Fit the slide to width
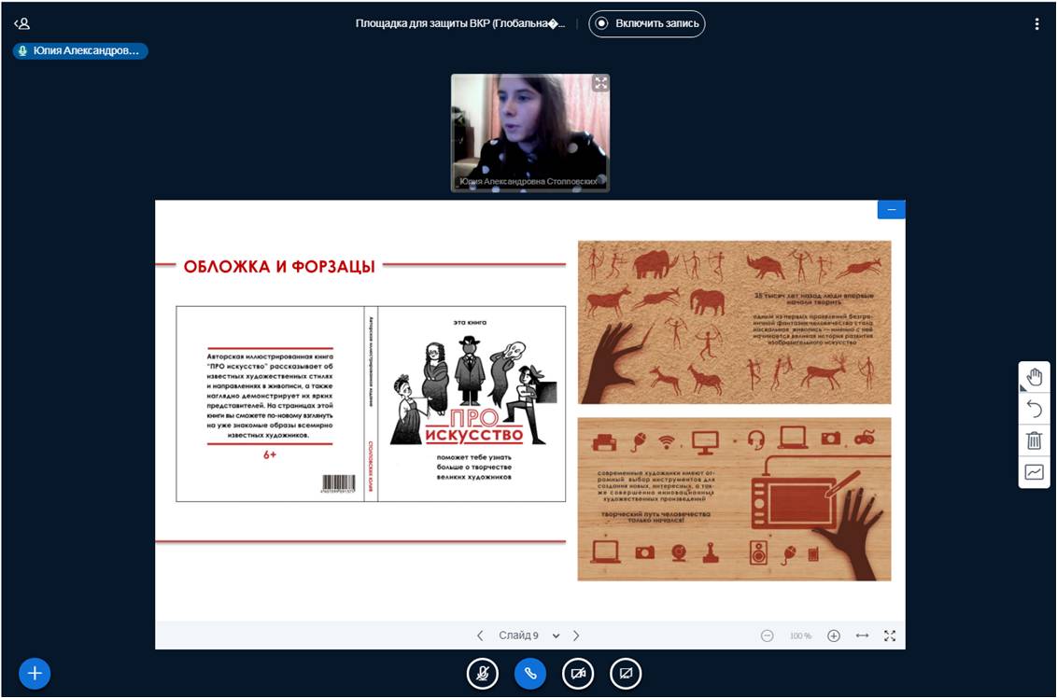 click(x=862, y=635)
